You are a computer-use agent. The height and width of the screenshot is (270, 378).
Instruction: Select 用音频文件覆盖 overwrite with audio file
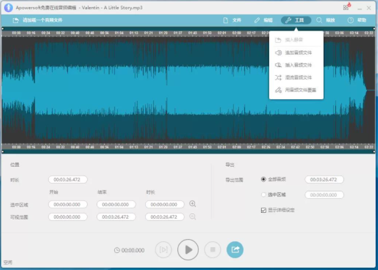click(x=296, y=90)
